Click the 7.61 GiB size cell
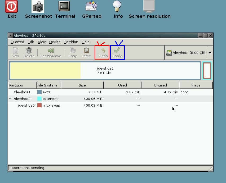Screen dimensions: 226x183 pyautogui.click(x=95, y=92)
